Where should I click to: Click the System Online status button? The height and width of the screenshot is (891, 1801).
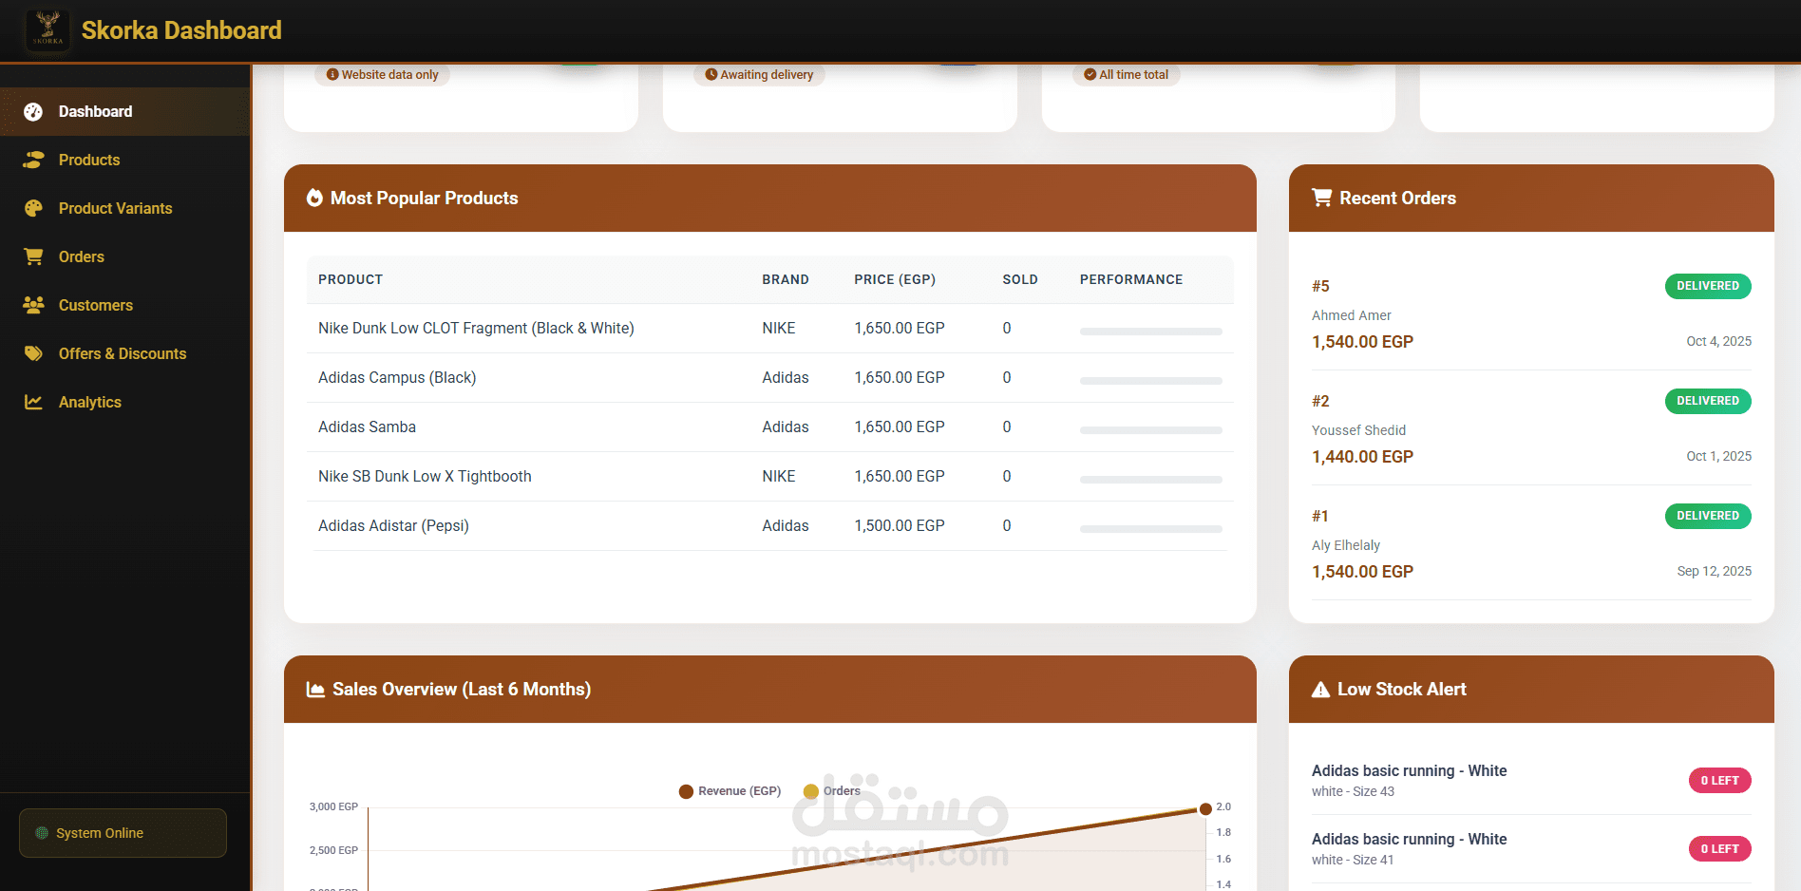coord(123,833)
